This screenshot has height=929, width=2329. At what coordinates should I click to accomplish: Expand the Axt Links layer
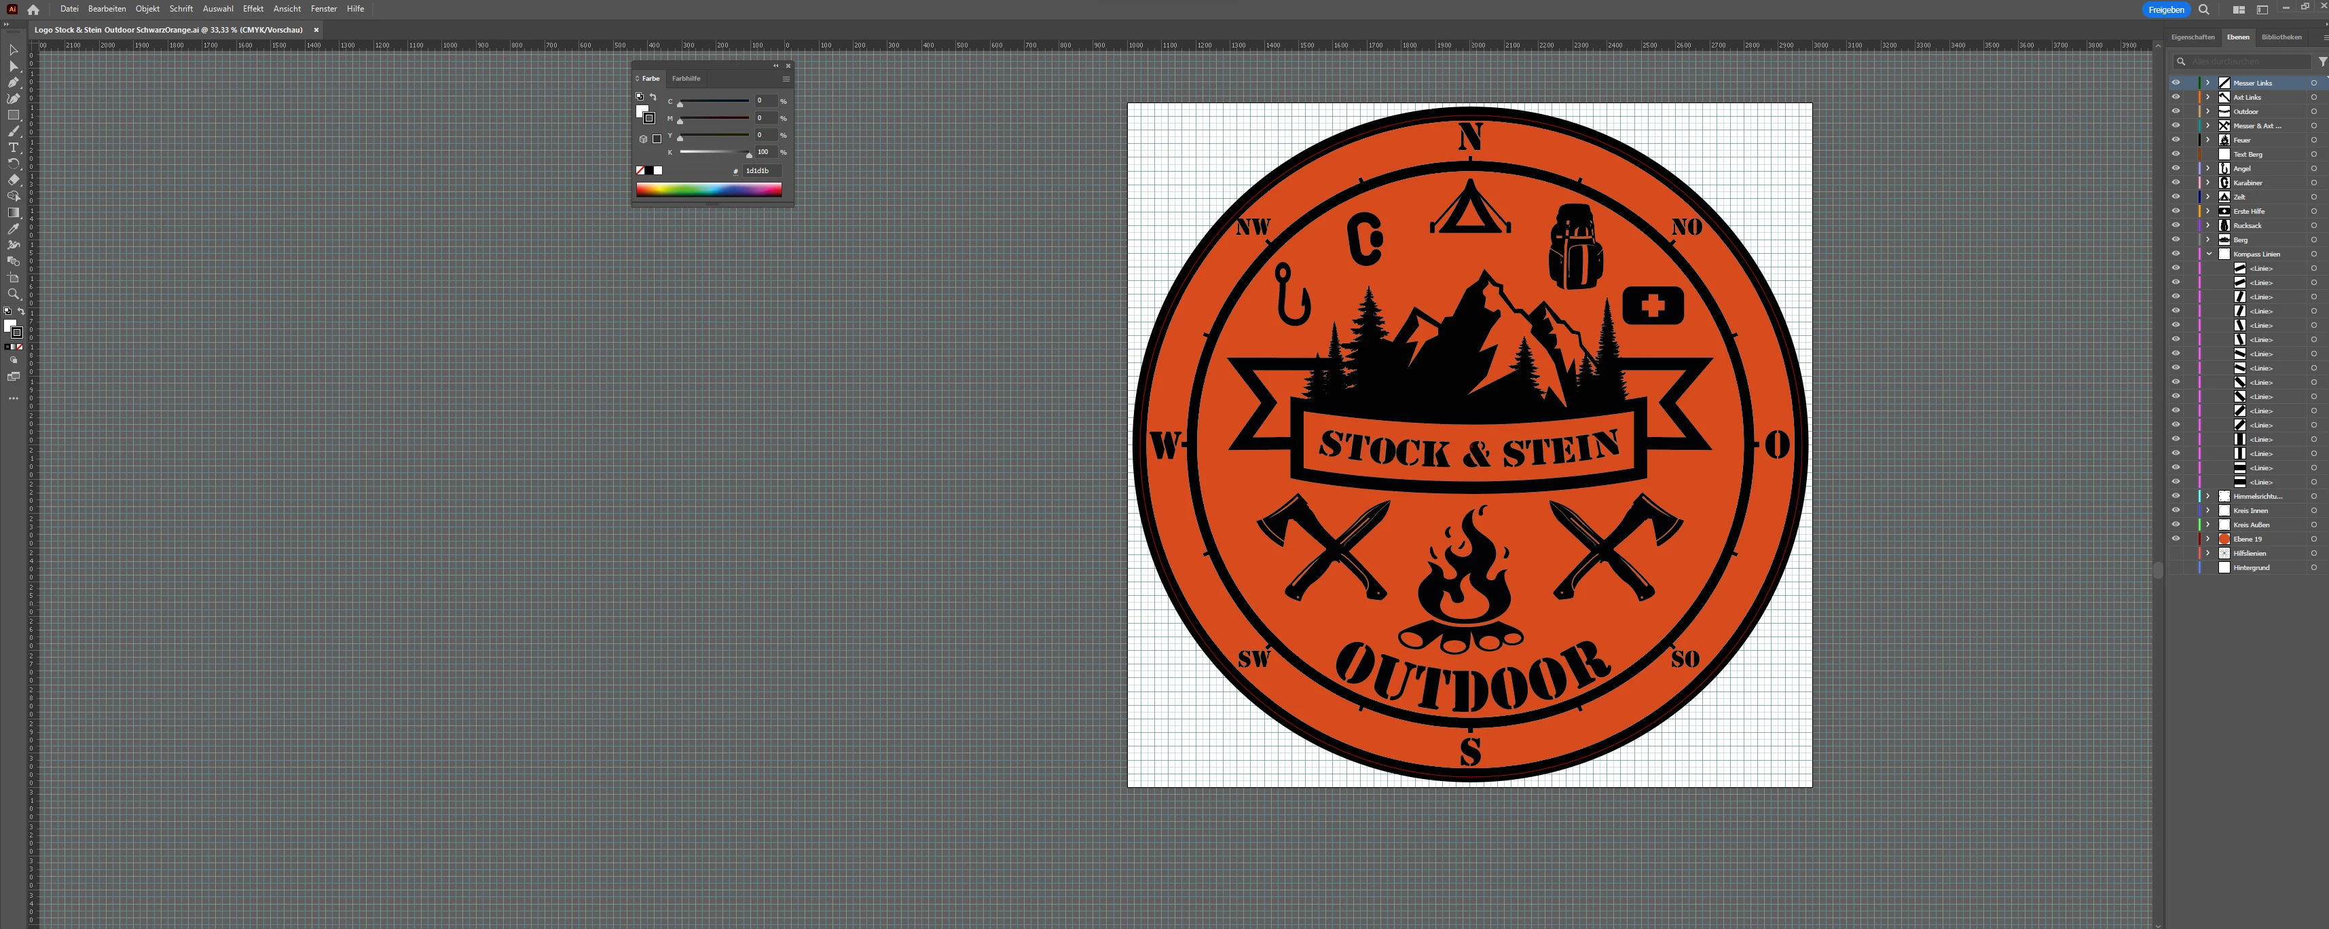[x=2208, y=96]
